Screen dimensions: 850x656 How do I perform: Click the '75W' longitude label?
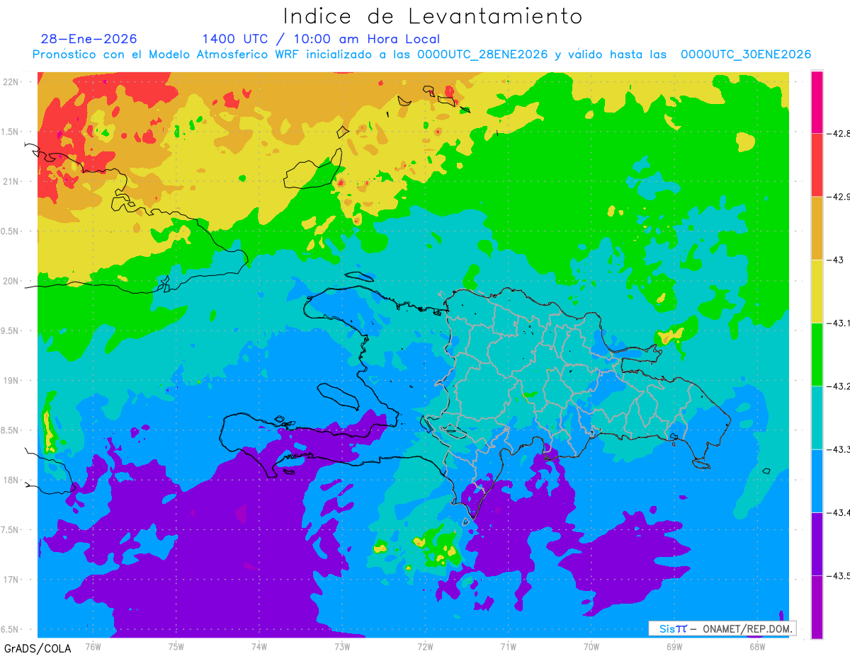tap(176, 646)
